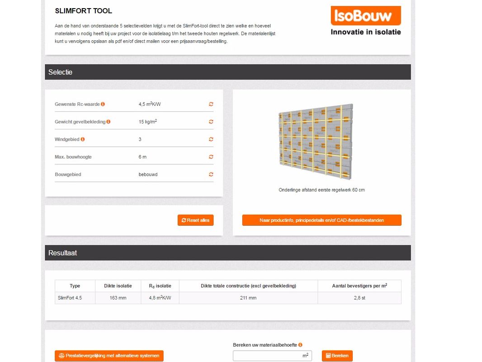Click info icon next to Windgebied
Image resolution: width=482 pixels, height=362 pixels.
coord(83,139)
